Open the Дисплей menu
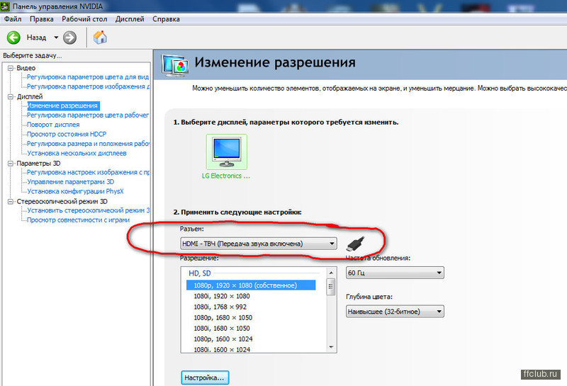 [130, 19]
